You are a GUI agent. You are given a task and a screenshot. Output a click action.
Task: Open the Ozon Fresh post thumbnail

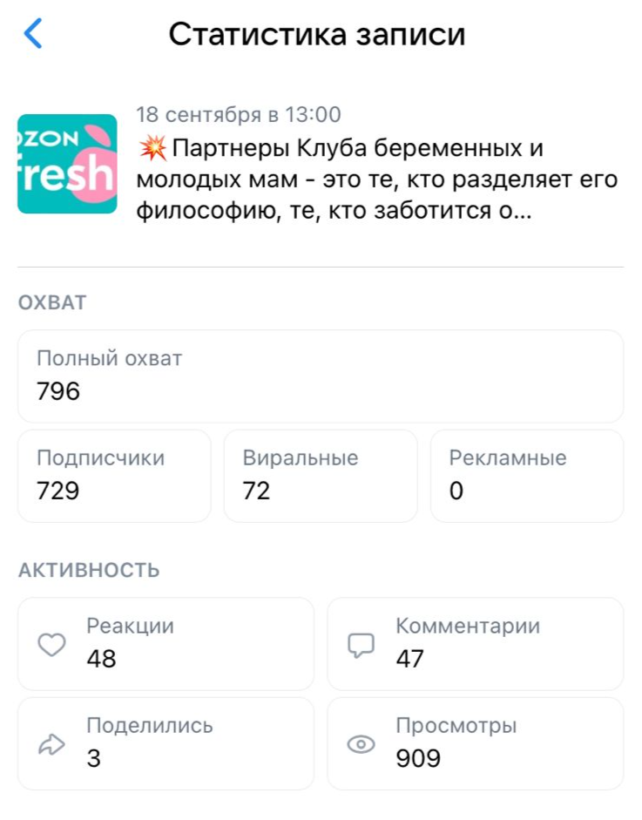tap(67, 164)
